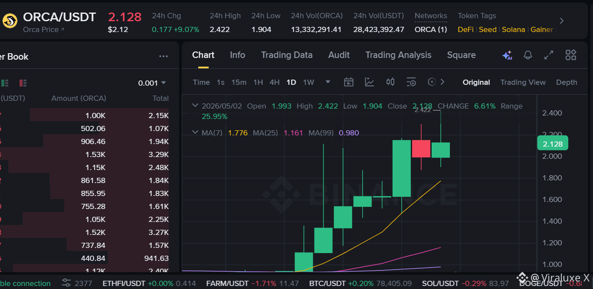The height and width of the screenshot is (289, 593).
Task: Click the Total column header
Action: (x=161, y=98)
